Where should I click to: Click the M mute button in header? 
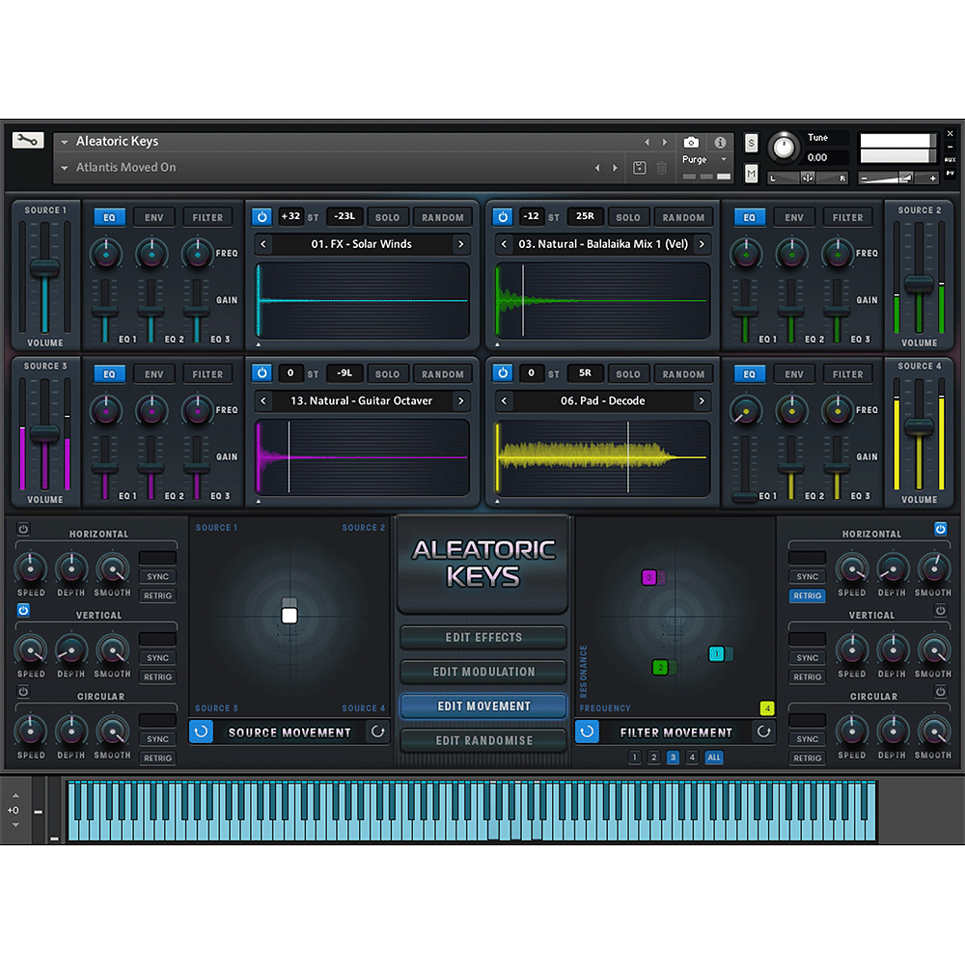[751, 174]
